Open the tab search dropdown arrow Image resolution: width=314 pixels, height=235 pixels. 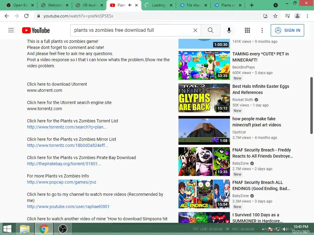[276, 5]
